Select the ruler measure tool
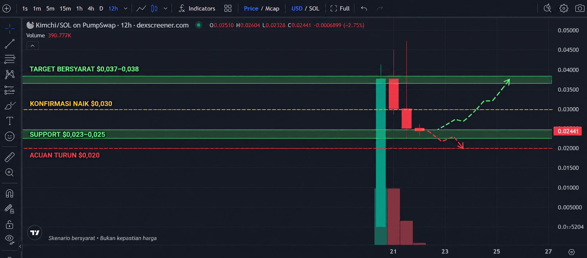 [10, 157]
